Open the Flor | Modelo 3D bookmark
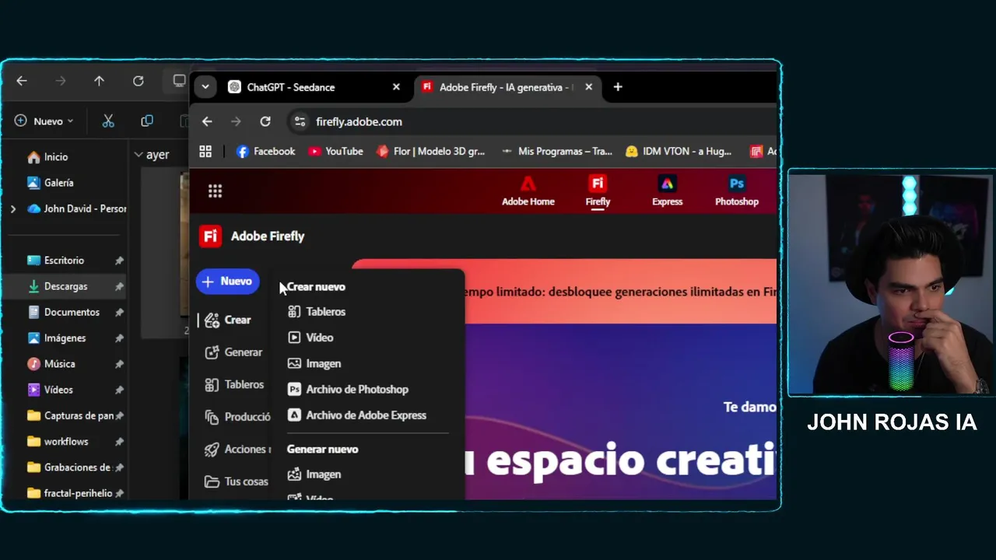This screenshot has width=996, height=560. 430,152
